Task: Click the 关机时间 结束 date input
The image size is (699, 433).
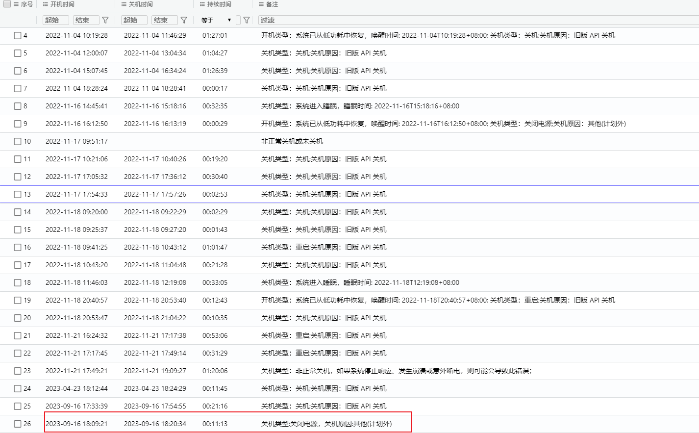Action: point(164,20)
